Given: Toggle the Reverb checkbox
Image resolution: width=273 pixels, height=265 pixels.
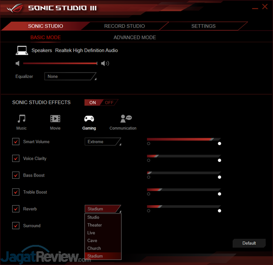Looking at the screenshot, I should [x=16, y=209].
